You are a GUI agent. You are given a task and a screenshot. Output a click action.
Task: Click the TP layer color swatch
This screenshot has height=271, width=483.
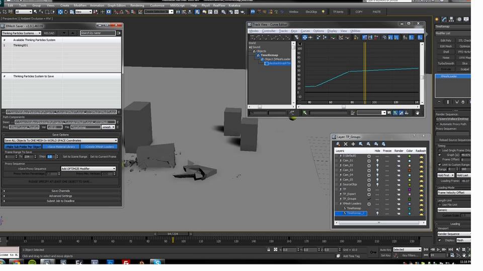410,189
